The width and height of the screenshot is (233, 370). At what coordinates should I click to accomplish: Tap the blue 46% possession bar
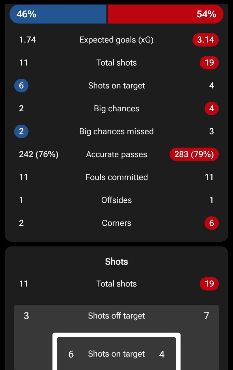[58, 14]
